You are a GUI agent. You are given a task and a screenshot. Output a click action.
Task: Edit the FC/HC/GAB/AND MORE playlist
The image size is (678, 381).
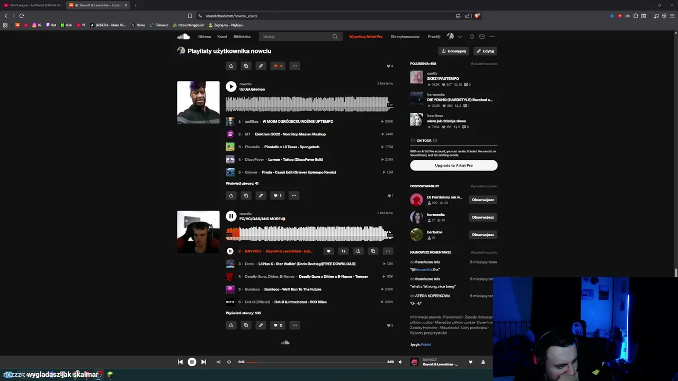click(x=261, y=325)
